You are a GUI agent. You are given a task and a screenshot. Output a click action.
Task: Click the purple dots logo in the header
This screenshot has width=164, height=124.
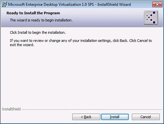[x=151, y=18]
